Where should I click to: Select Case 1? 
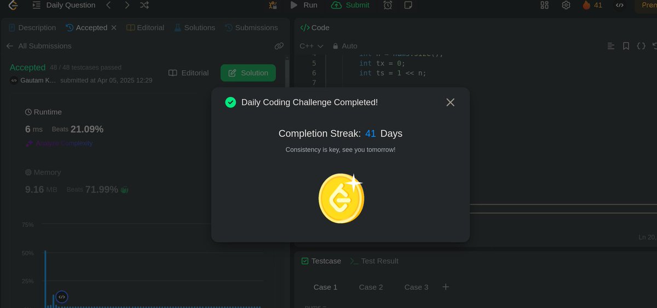tap(325, 287)
